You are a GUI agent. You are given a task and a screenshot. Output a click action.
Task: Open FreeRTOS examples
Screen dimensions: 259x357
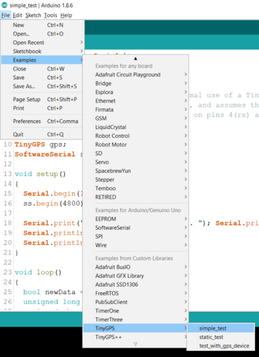click(x=135, y=293)
